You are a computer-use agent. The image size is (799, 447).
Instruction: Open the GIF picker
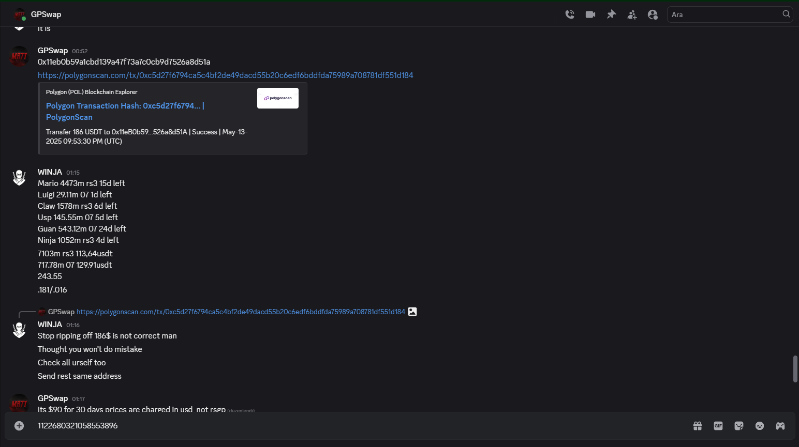(718, 426)
